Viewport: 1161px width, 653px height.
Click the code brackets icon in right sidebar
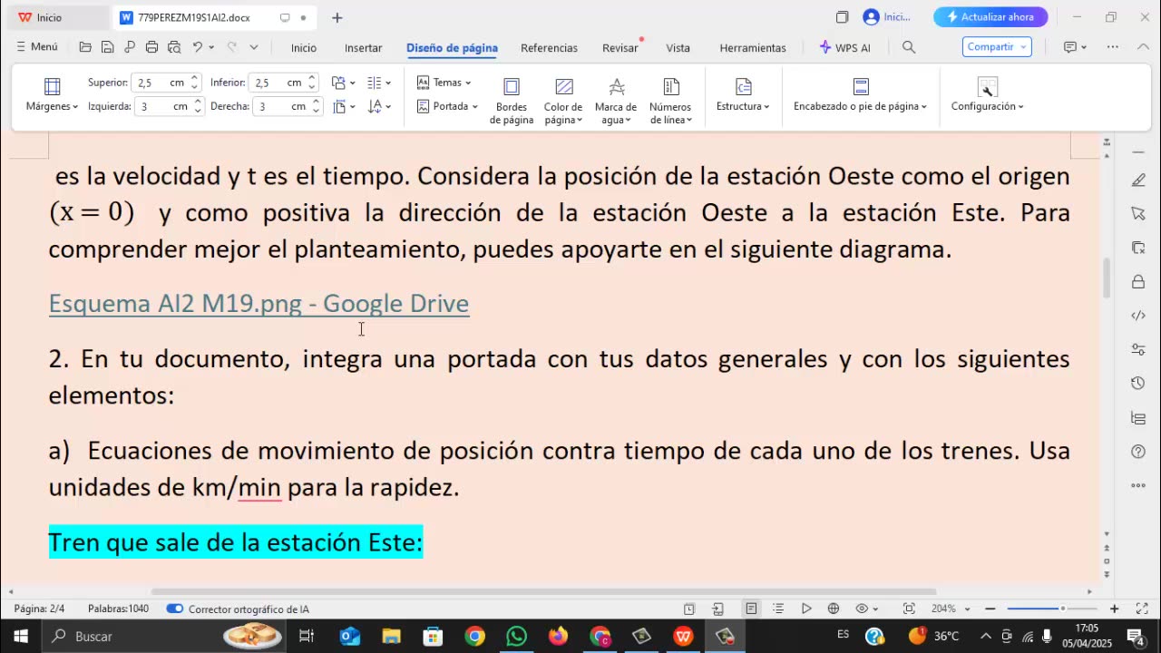(1138, 316)
